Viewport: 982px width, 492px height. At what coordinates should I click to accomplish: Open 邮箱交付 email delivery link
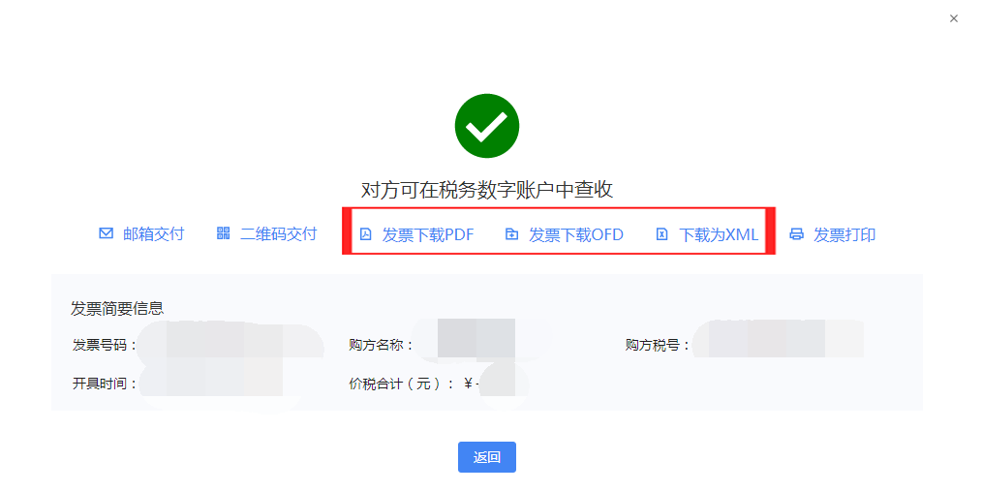pos(153,234)
